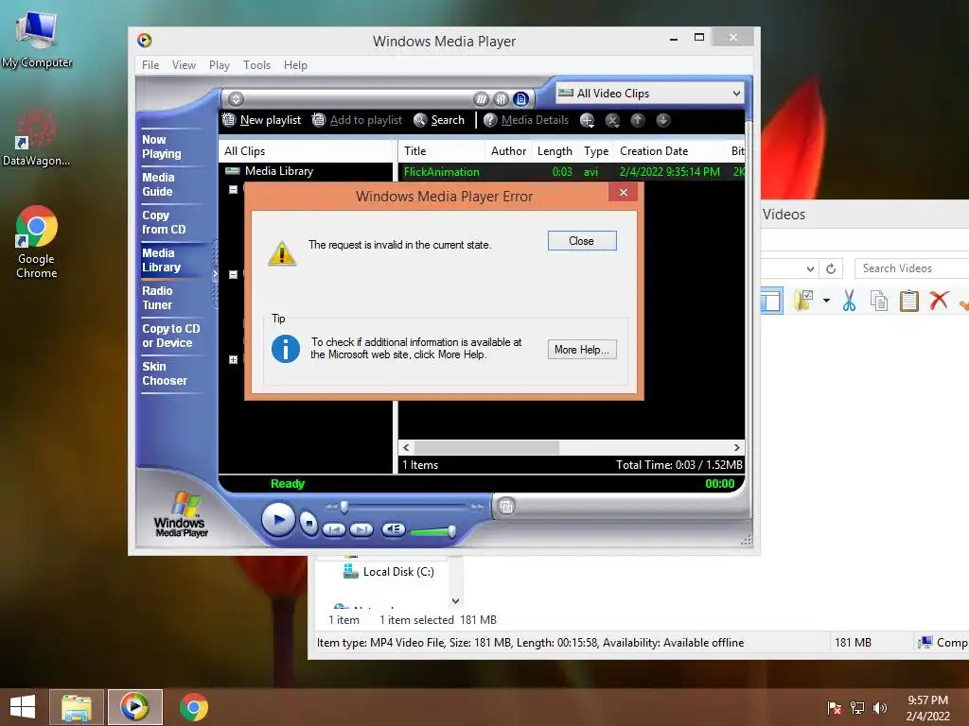Mute the player volume
The height and width of the screenshot is (726, 969).
(393, 529)
